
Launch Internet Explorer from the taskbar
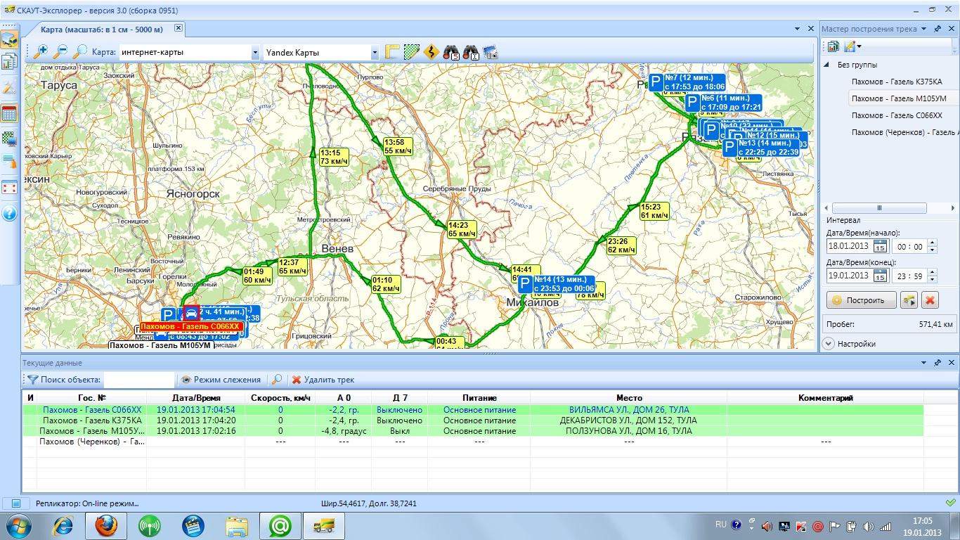(x=63, y=525)
